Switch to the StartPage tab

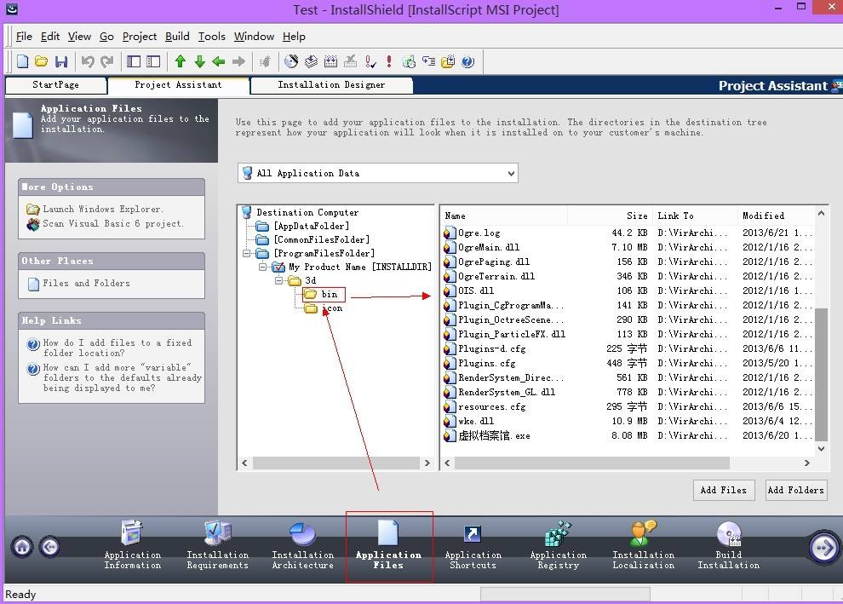55,85
